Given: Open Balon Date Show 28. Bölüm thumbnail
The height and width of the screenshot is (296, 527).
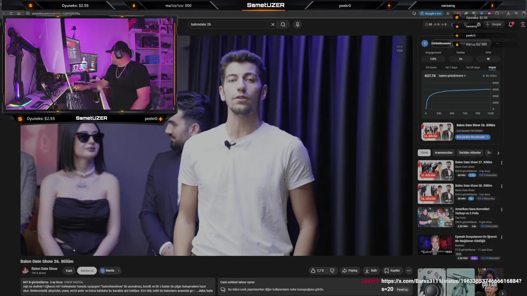Looking at the screenshot, I should click(436, 193).
